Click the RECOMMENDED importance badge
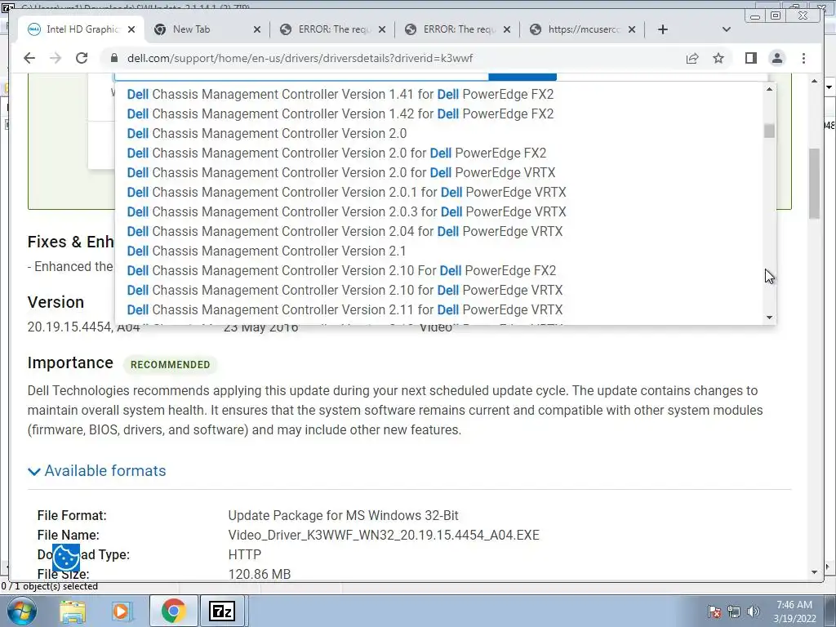The image size is (836, 627). pyautogui.click(x=170, y=365)
